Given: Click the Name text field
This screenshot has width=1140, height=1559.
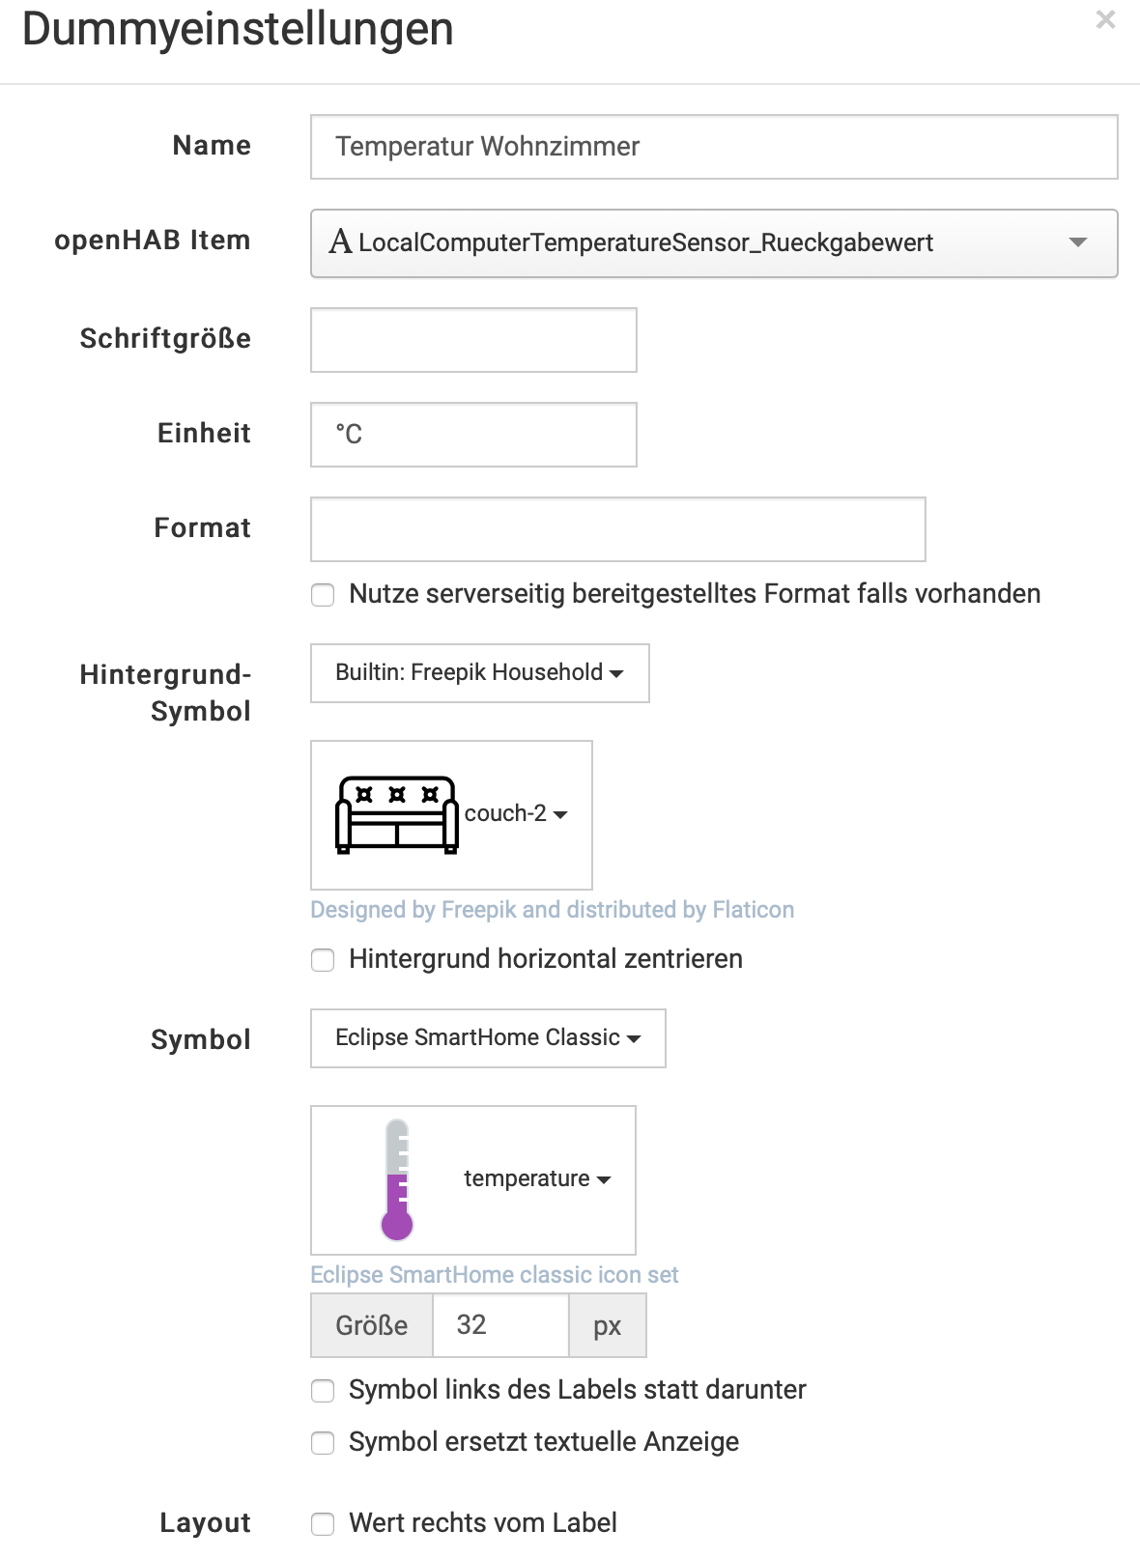Looking at the screenshot, I should [713, 147].
